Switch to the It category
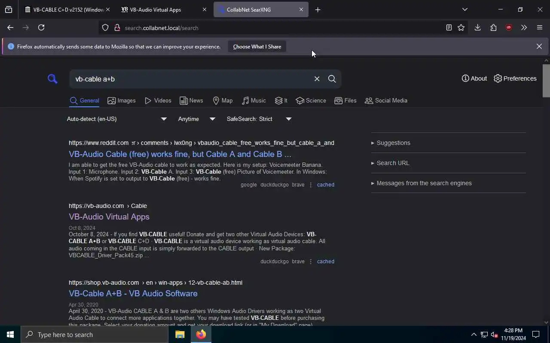This screenshot has height=343, width=550. tap(281, 100)
